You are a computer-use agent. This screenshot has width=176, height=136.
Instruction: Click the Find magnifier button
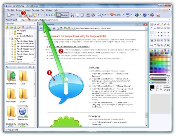point(102,15)
